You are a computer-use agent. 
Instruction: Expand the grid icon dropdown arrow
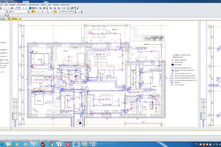(45, 11)
